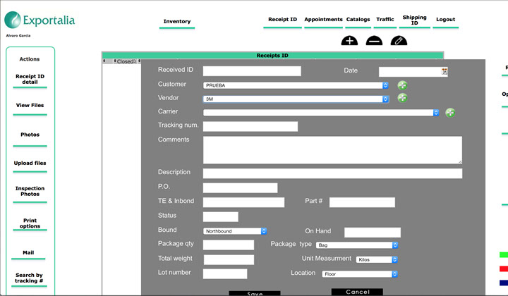Click the pencil edit icon
508x296 pixels.
pos(399,41)
